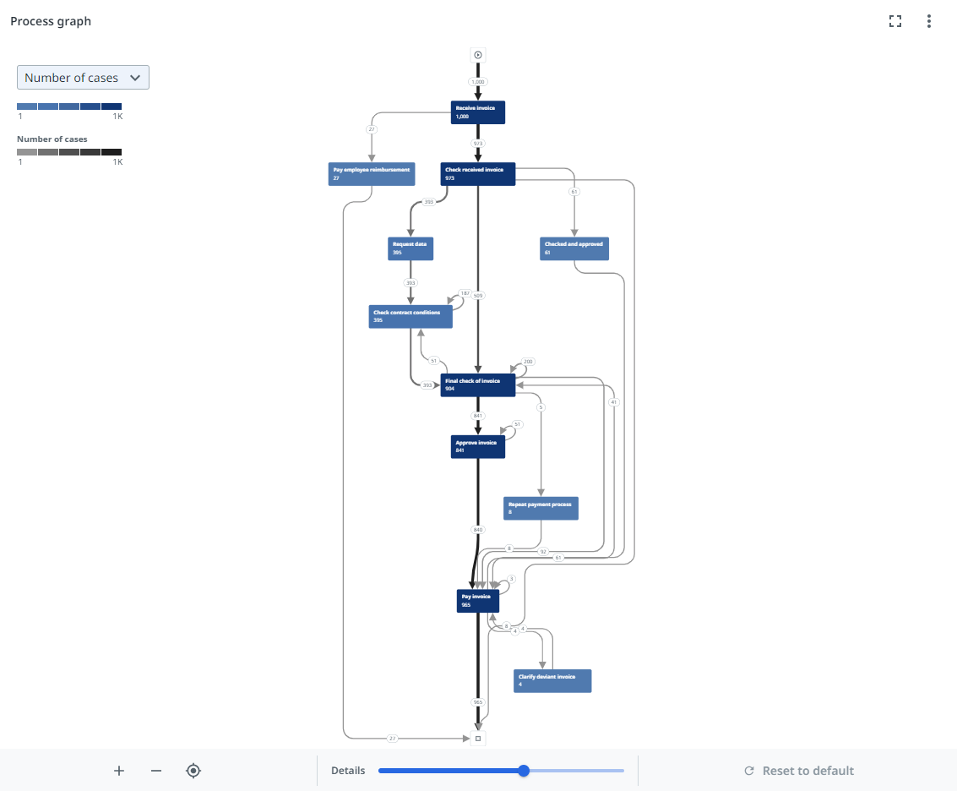
Task: Click the Details label in the bottom bar
Action: [347, 771]
